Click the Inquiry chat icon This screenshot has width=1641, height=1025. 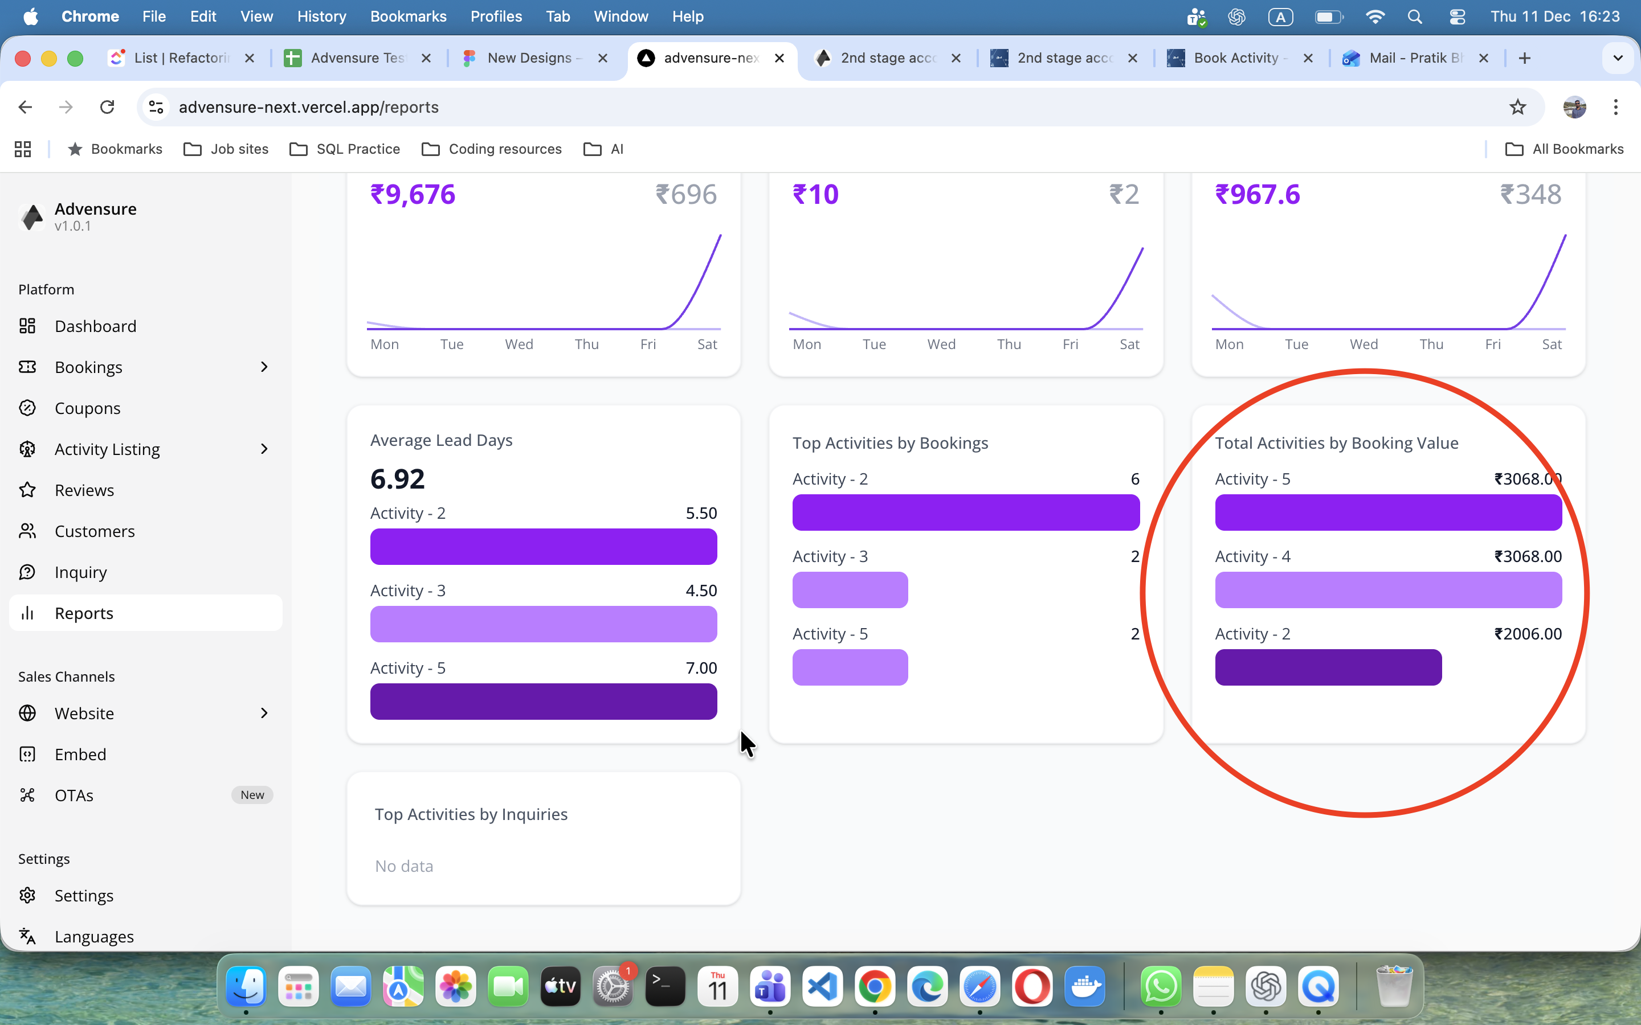tap(27, 572)
